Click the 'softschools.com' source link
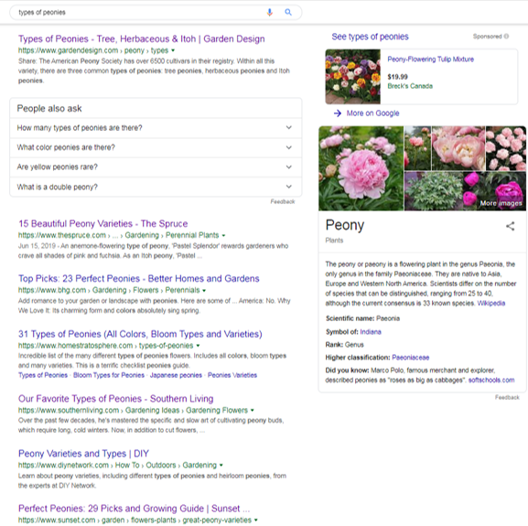The width and height of the screenshot is (528, 526). (x=491, y=381)
